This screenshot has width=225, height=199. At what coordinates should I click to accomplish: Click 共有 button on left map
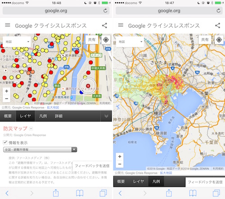click(x=92, y=40)
